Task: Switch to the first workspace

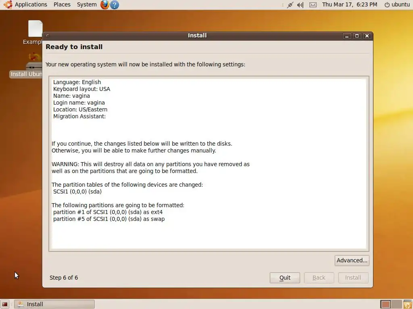Action: click(386, 304)
